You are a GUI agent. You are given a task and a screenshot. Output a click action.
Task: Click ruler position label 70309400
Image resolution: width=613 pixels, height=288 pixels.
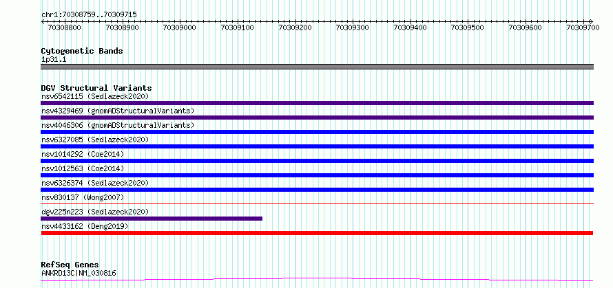click(410, 27)
